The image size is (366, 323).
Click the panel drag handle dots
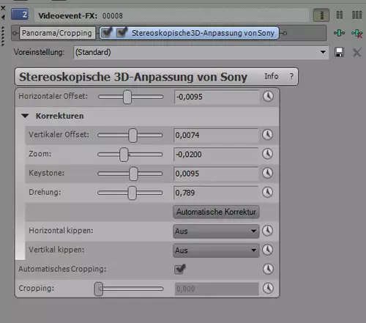click(x=3, y=36)
